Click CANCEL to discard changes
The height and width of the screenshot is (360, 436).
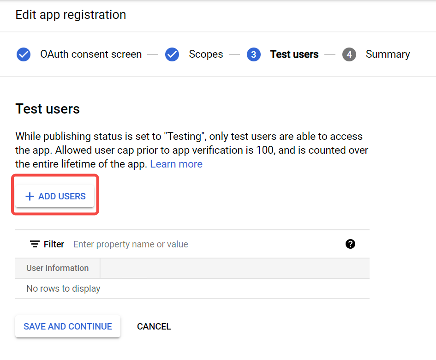tap(154, 326)
